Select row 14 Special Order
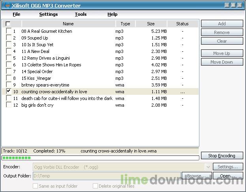The height and width of the screenshot is (192, 246). tap(100, 72)
